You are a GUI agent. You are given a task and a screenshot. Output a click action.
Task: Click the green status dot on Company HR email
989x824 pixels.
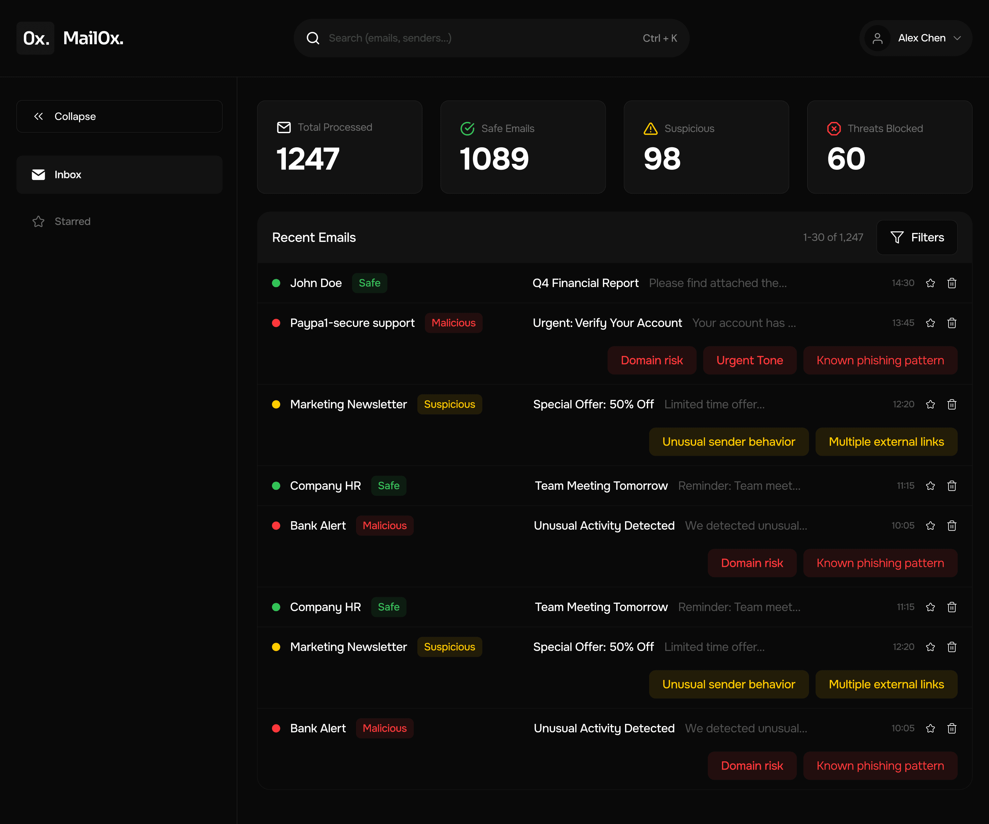(277, 486)
